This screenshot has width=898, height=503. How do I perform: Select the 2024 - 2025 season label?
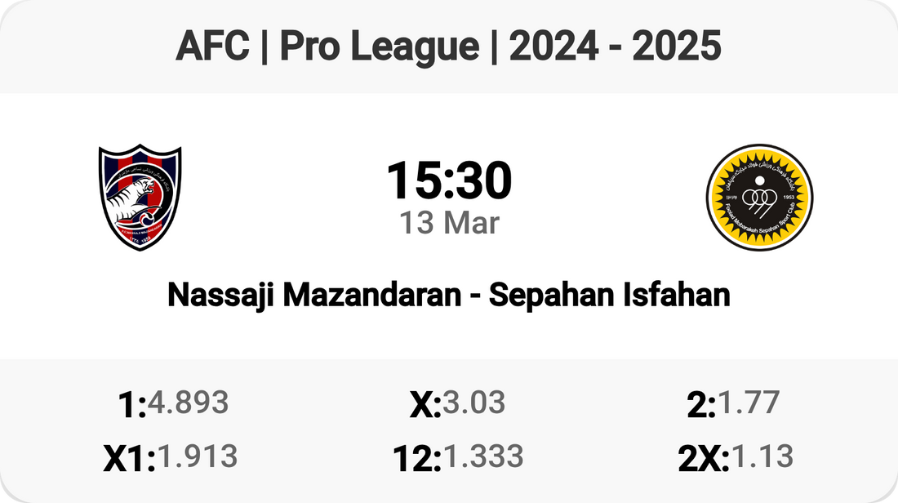615,47
